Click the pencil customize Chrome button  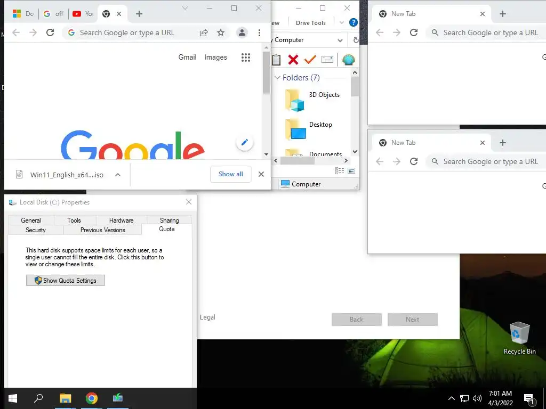(x=244, y=142)
